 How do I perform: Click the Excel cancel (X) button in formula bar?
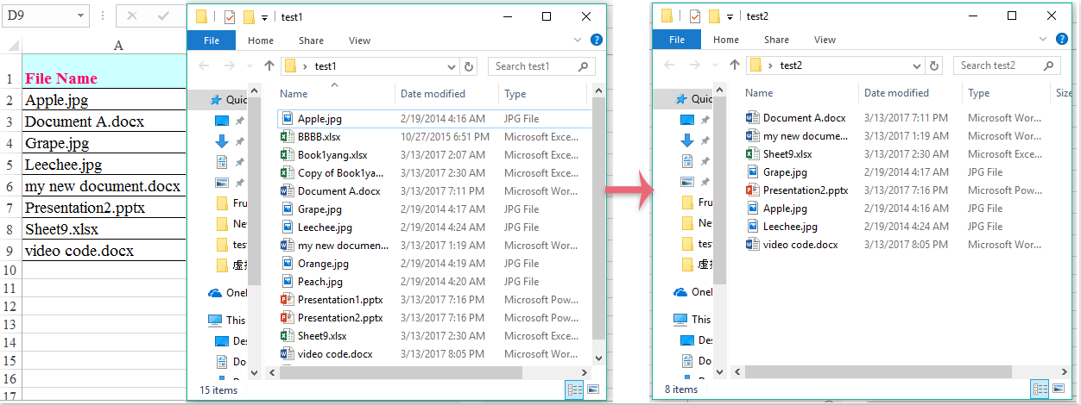click(131, 16)
